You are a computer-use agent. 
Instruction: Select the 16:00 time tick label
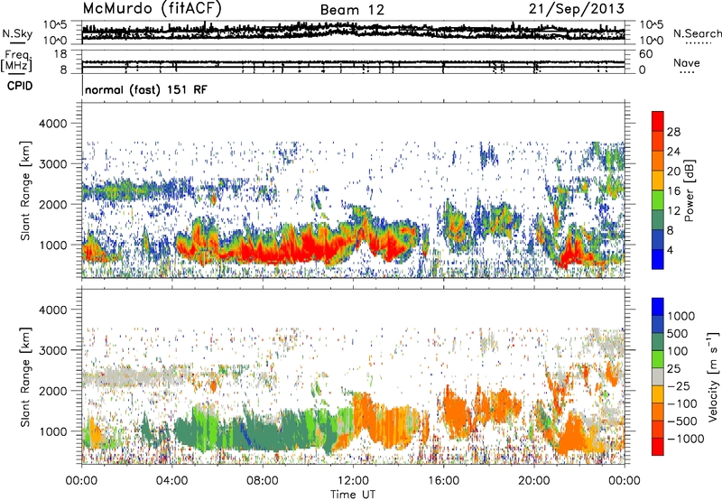tap(443, 481)
